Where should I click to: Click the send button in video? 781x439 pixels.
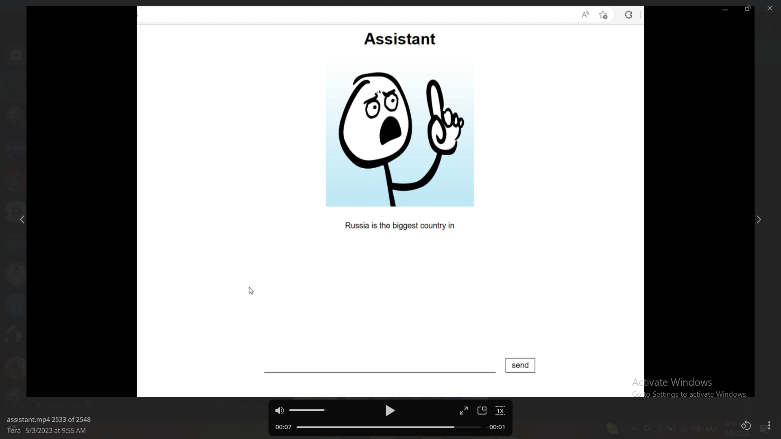click(x=520, y=365)
